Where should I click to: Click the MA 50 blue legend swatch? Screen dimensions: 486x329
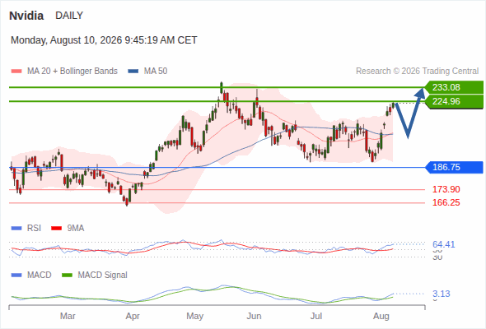pos(133,72)
